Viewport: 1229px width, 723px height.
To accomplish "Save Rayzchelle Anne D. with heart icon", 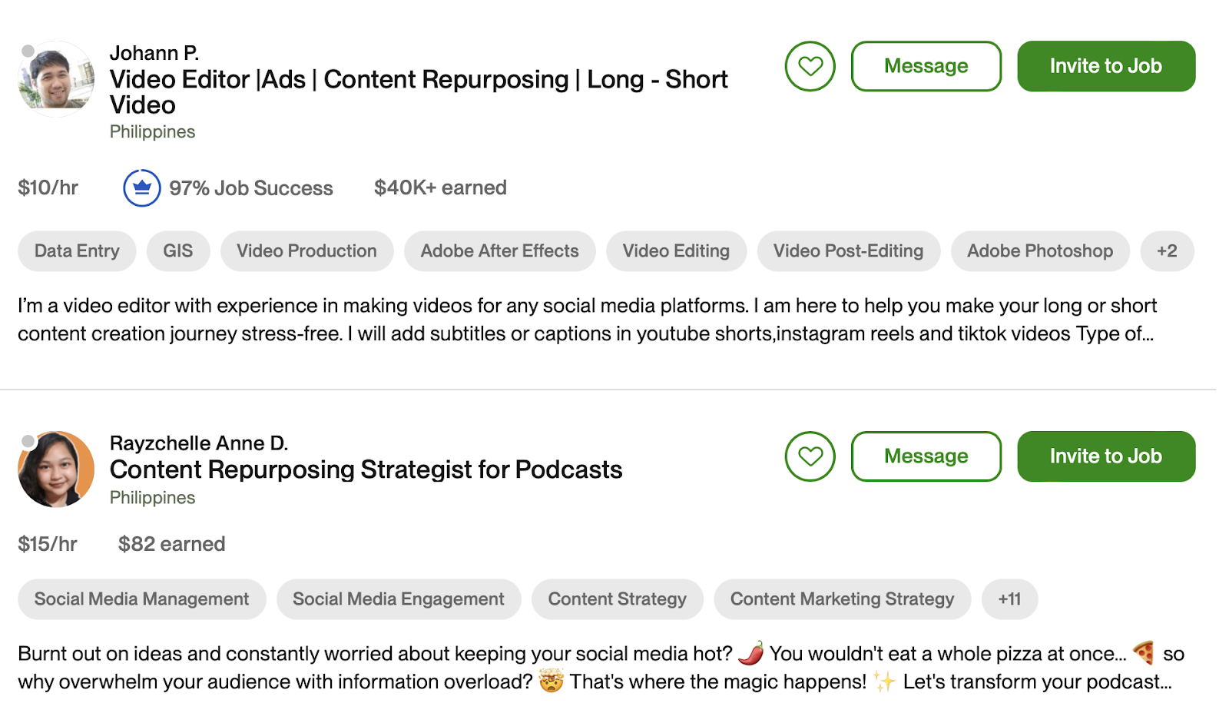I will pos(810,456).
